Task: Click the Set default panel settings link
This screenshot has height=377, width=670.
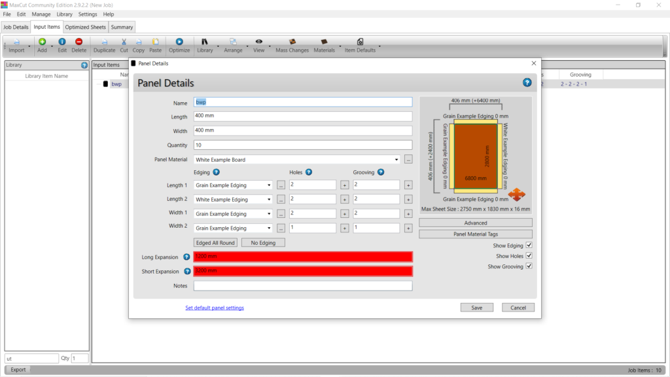Action: (x=214, y=308)
